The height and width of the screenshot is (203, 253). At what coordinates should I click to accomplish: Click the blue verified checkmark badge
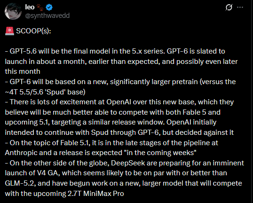[x=49, y=8]
